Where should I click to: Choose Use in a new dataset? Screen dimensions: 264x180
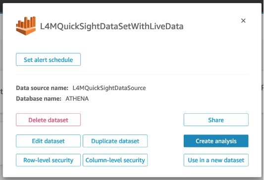[x=216, y=160]
